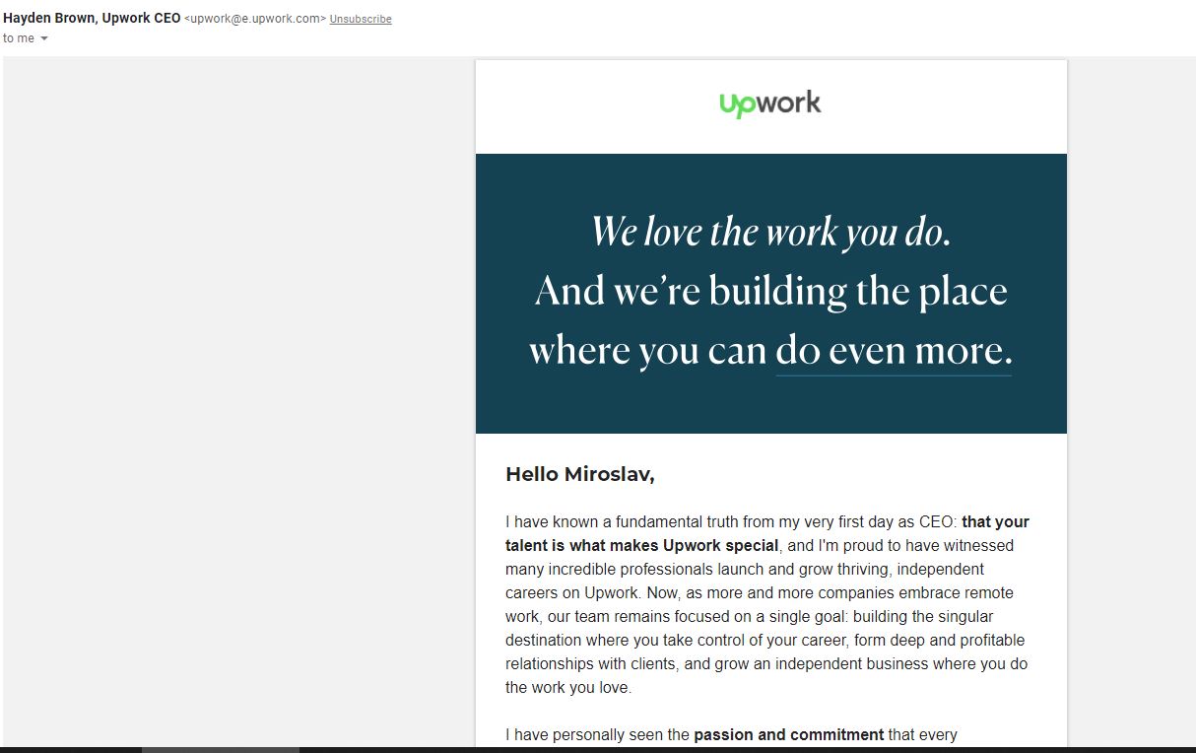Viewport: 1196px width, 753px height.
Task: Click the line starting "destination where you take control"
Action: 765,640
